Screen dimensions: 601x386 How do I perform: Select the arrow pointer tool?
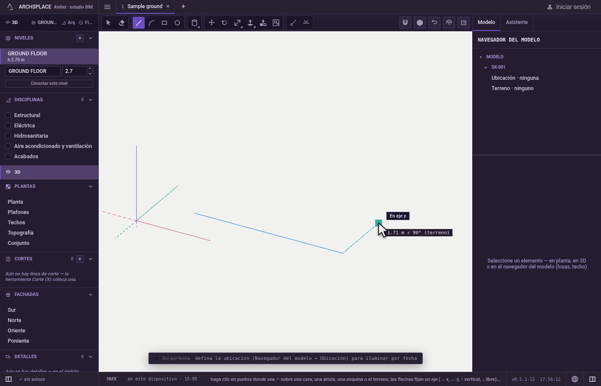pyautogui.click(x=109, y=23)
